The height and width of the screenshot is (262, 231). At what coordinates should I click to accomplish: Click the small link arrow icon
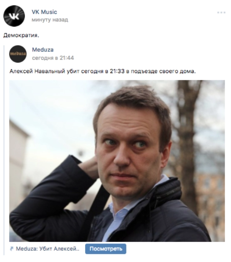tap(12, 249)
